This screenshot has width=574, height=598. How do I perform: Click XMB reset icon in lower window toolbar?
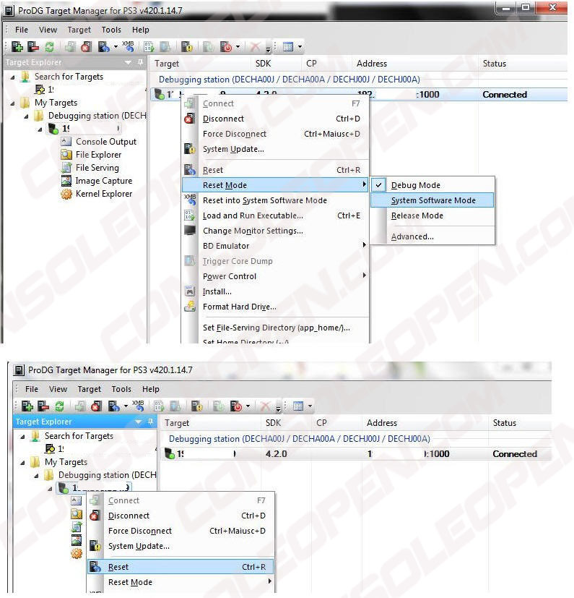(x=138, y=406)
